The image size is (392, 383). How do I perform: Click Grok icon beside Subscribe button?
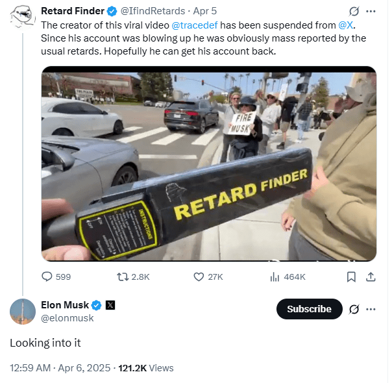tap(354, 309)
